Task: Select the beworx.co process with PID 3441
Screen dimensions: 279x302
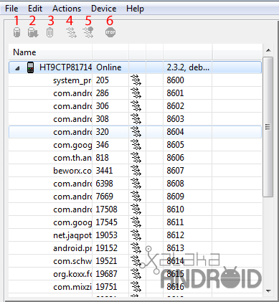Action: coord(135,171)
